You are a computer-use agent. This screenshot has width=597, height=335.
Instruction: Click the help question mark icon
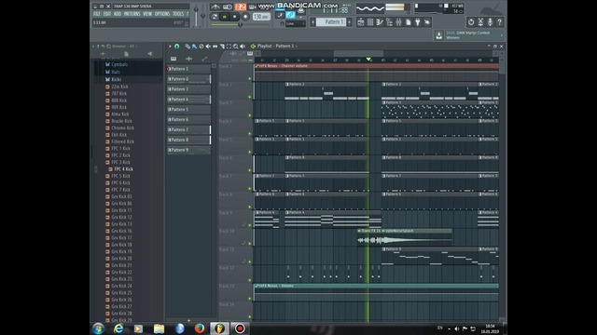500,22
